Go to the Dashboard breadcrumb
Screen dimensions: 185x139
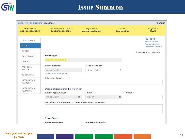pyautogui.click(x=23, y=23)
